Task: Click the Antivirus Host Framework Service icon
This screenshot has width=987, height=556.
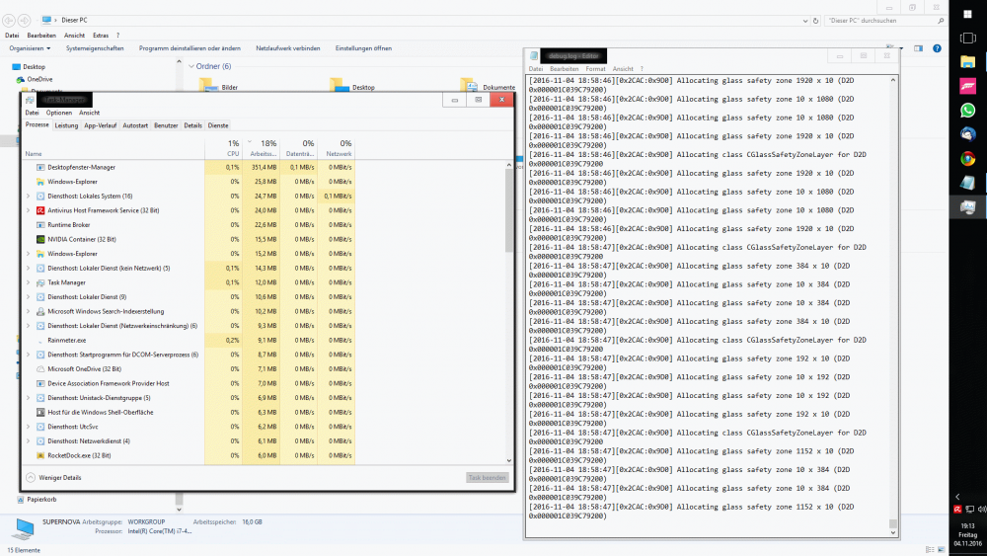Action: tap(39, 210)
